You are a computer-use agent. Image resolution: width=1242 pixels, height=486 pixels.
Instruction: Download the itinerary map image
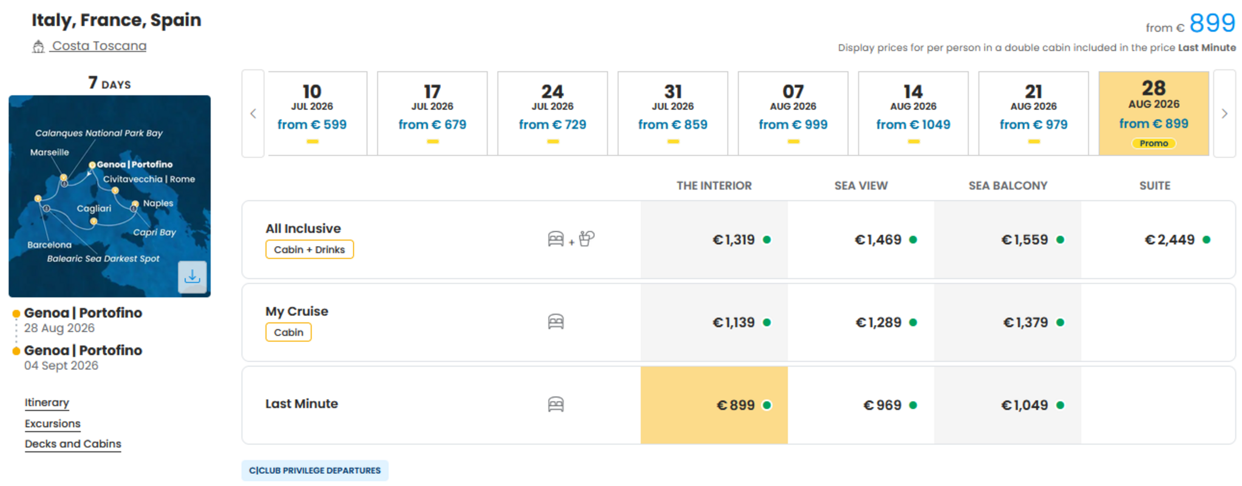[192, 277]
